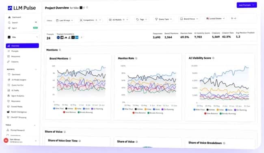Open Dashboard home icon in sidebar

[x=9, y=17]
